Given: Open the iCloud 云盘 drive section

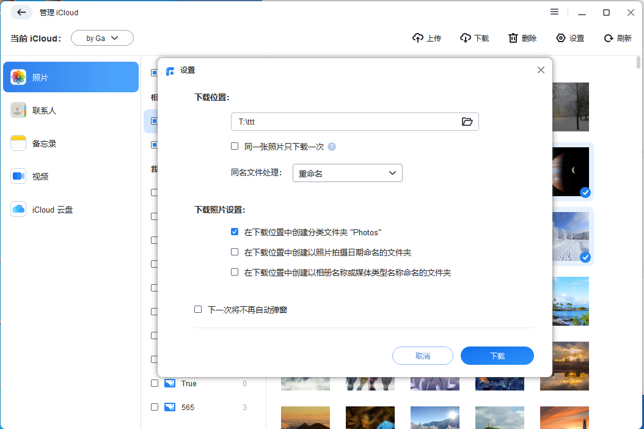Looking at the screenshot, I should point(71,209).
